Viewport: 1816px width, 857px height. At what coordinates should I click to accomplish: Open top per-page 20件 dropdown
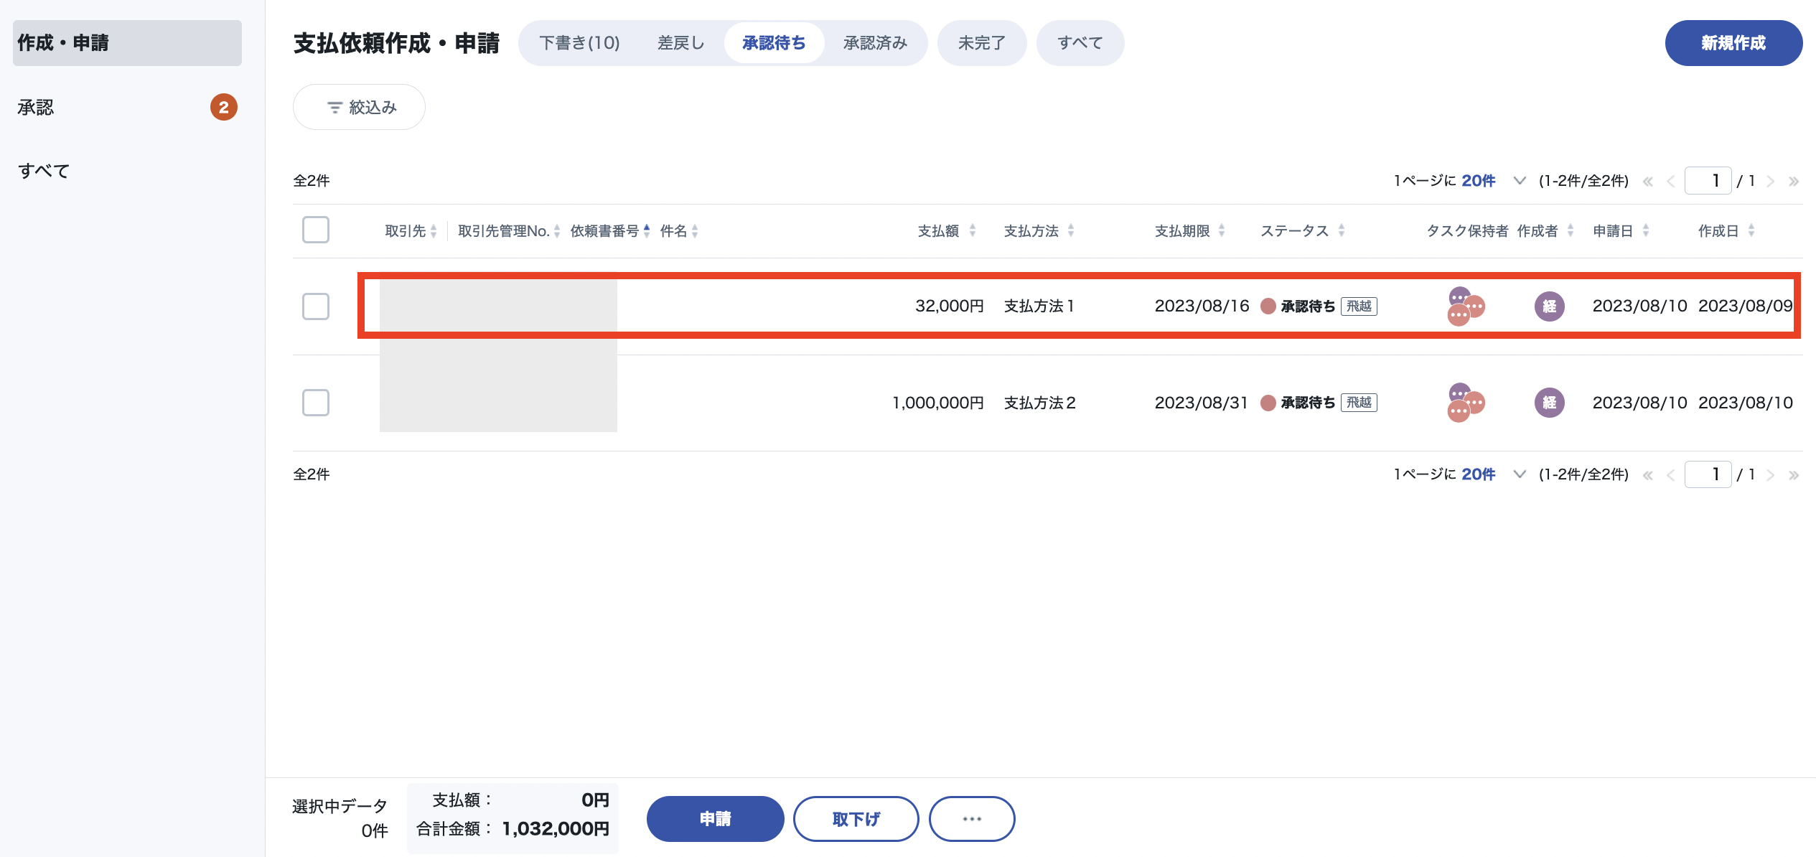1494,181
